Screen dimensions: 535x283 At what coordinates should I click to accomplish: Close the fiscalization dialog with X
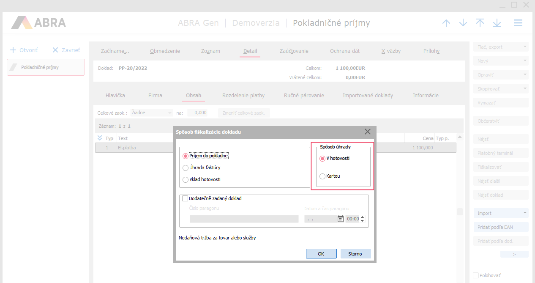point(368,132)
